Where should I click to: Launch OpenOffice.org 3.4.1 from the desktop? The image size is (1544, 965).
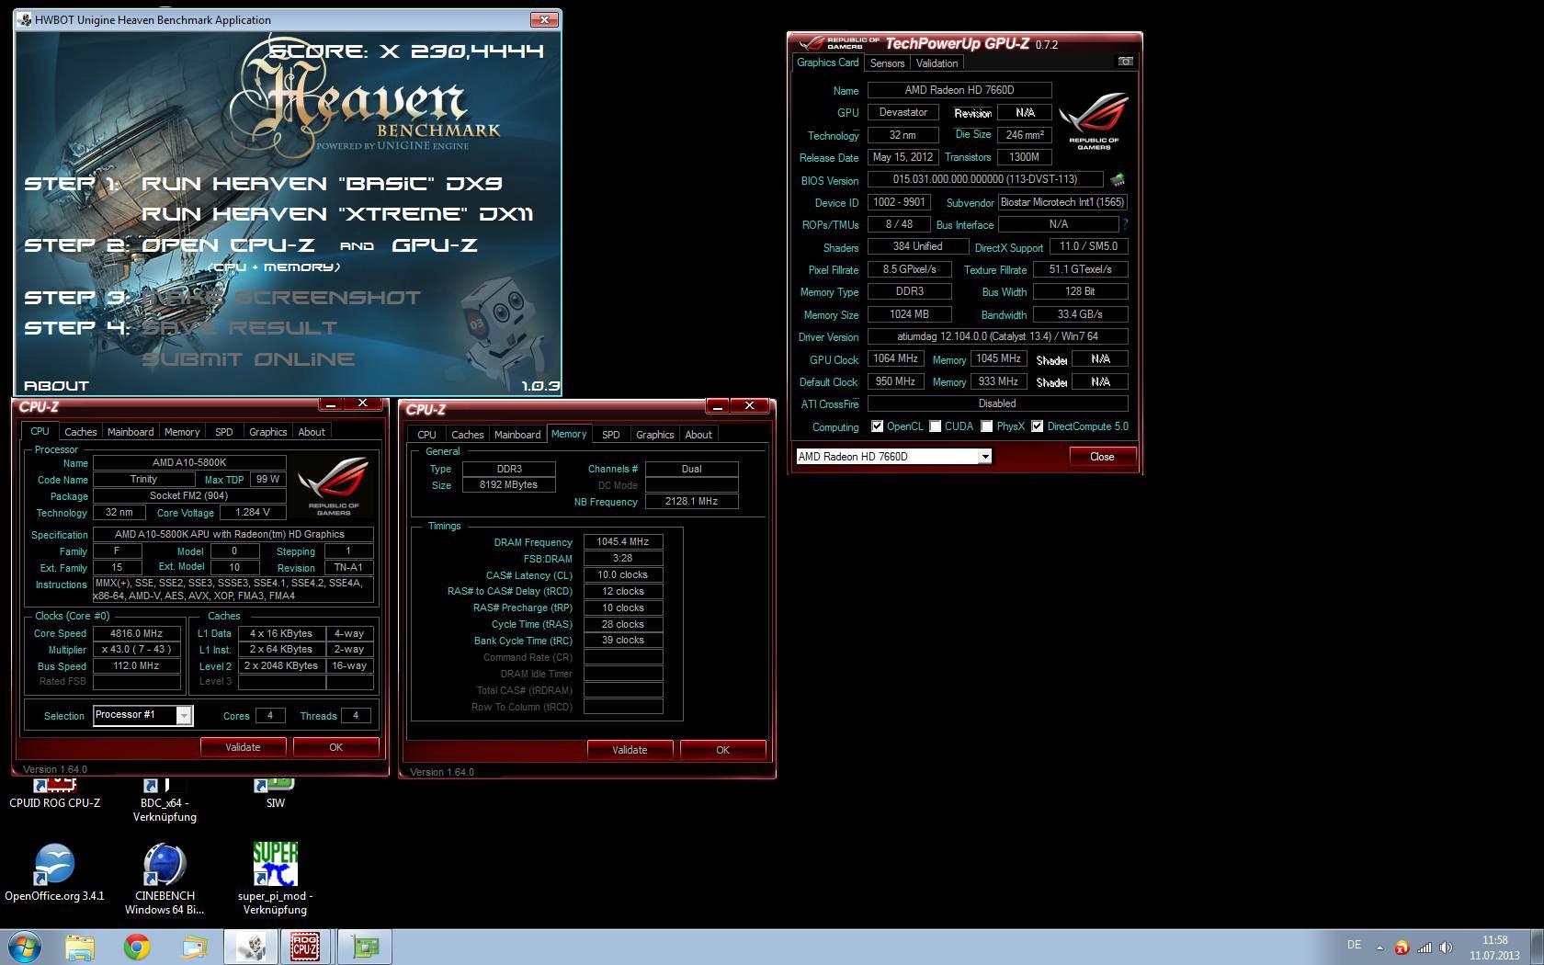point(54,873)
